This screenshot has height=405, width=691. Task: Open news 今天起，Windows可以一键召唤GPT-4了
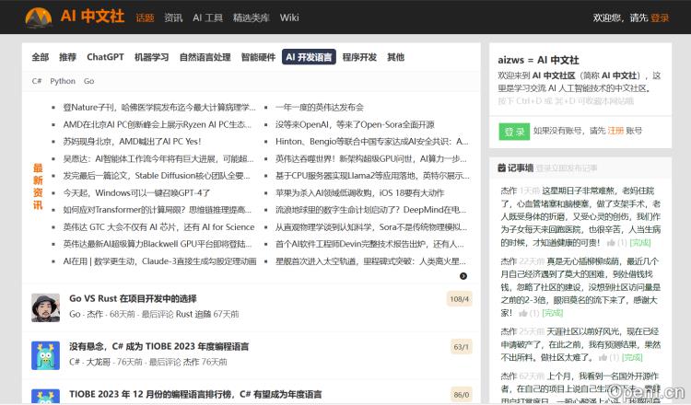(x=136, y=192)
